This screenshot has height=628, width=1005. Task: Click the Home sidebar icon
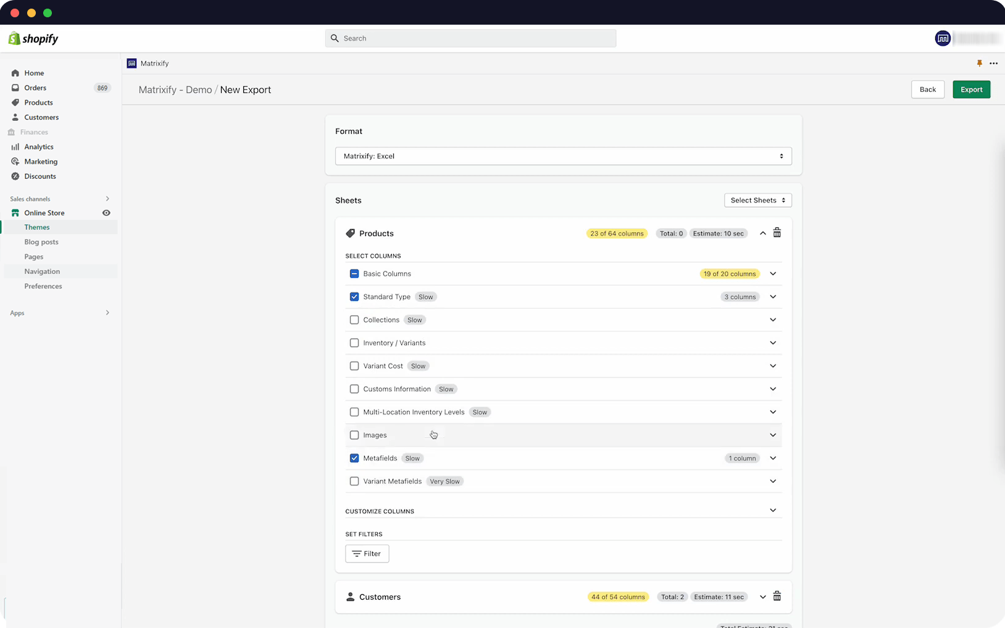click(15, 73)
